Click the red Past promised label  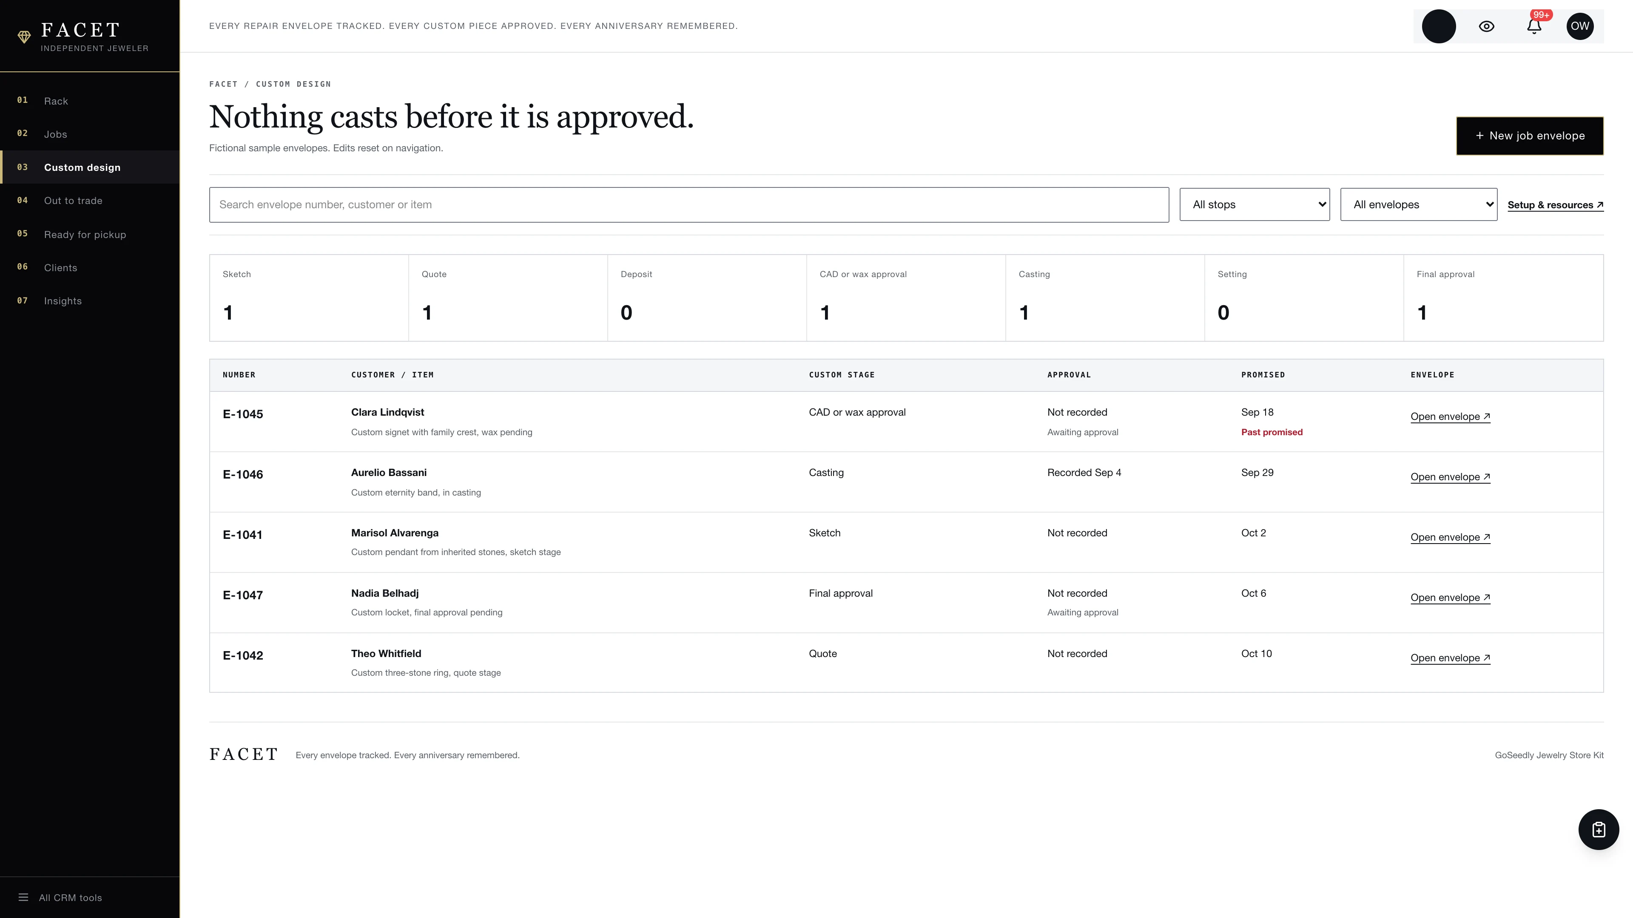pos(1272,432)
